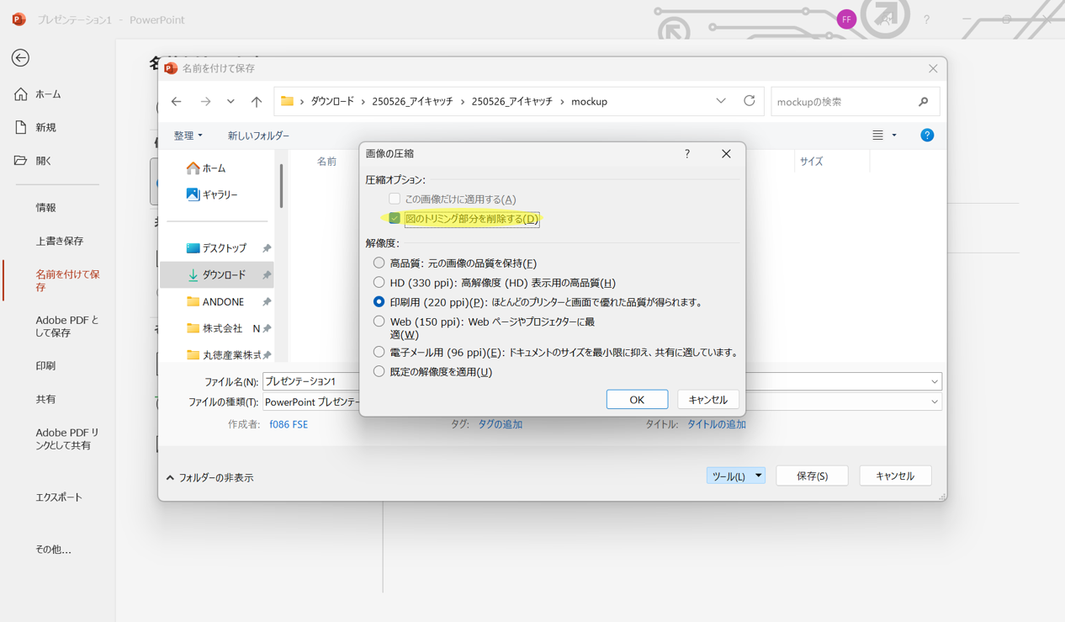Select デスクトップ in the navigation pane
Screen dimensions: 1065x622
coord(223,248)
